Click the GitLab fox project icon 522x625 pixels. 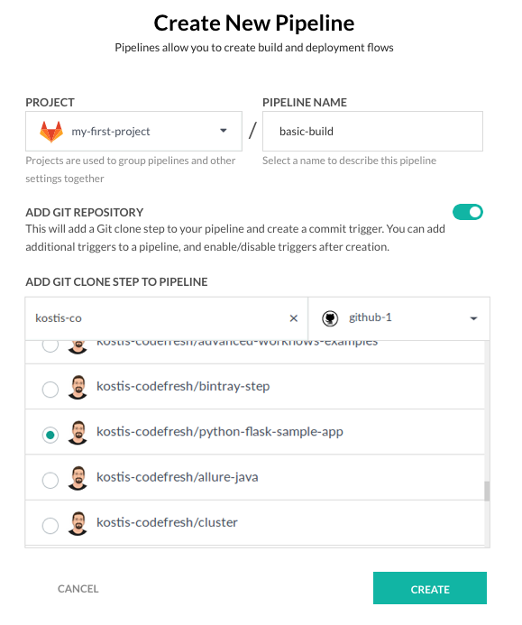pos(51,132)
